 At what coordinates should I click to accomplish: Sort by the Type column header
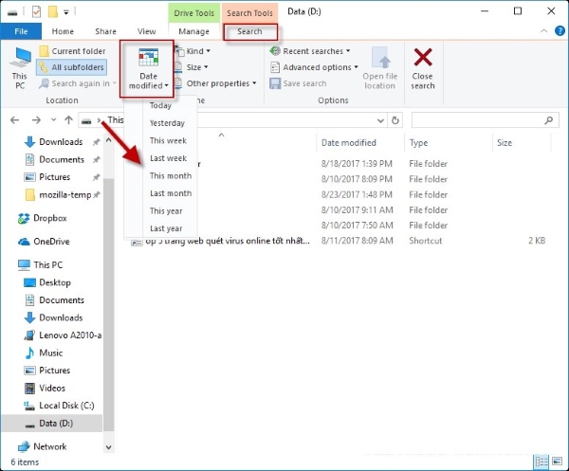click(418, 143)
